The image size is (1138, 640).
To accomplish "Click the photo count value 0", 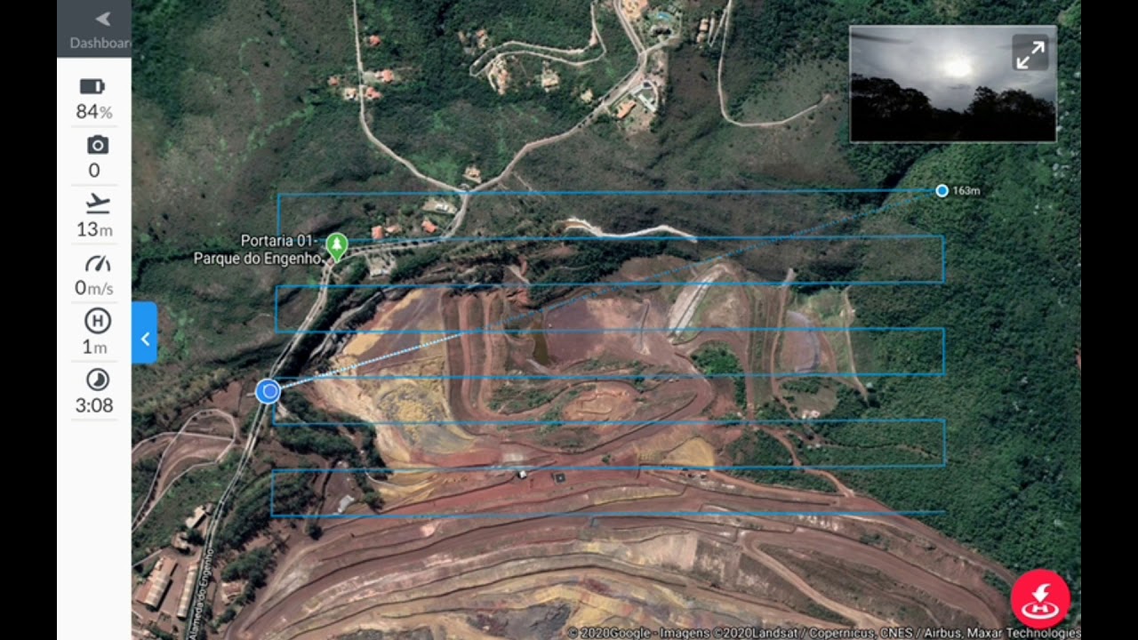I will (94, 171).
